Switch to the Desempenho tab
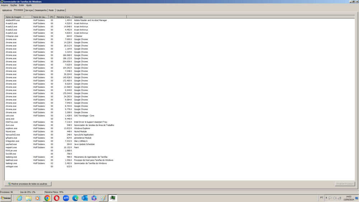This screenshot has width=359, height=202. click(41, 10)
